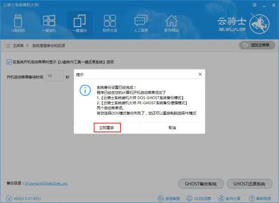Toggle the boot menu display checkbox
Screen dimensions: 279x203
(x=9, y=62)
